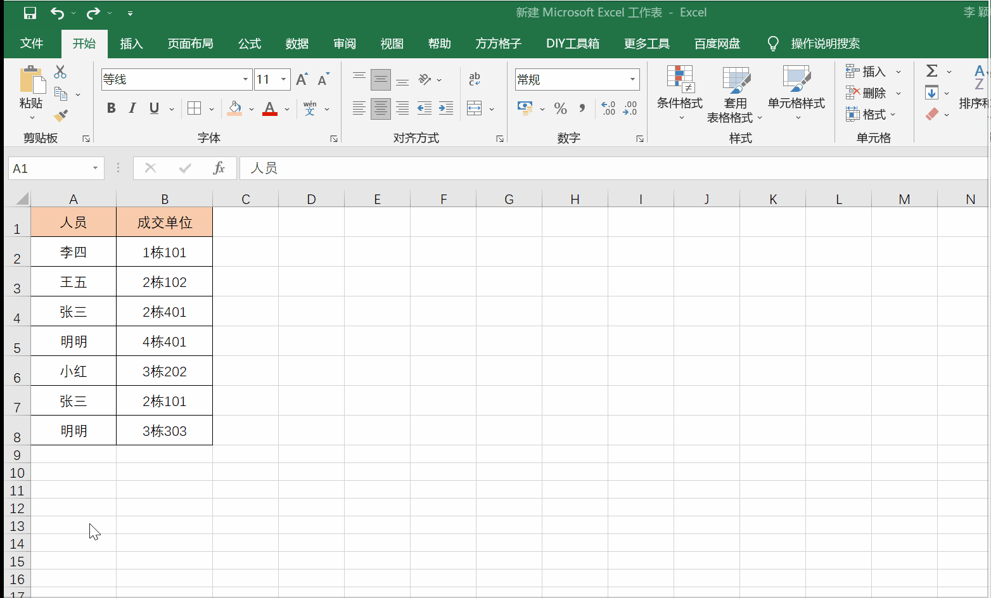
Task: Click the Percent Style icon
Action: coord(560,108)
